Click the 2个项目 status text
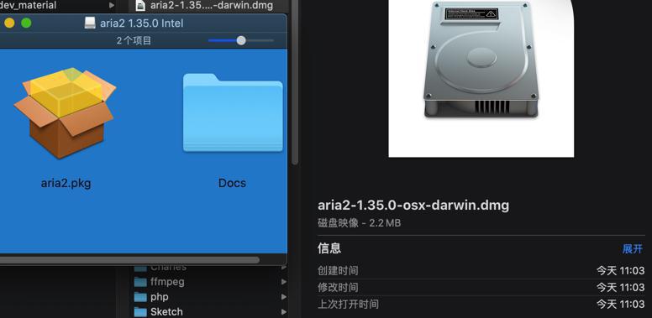The image size is (652, 318). tap(134, 40)
